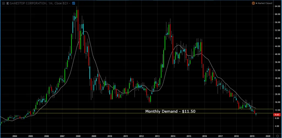This screenshot has width=282, height=138.
Task: Click the 2014 label on time axis
Action: click(x=173, y=136)
